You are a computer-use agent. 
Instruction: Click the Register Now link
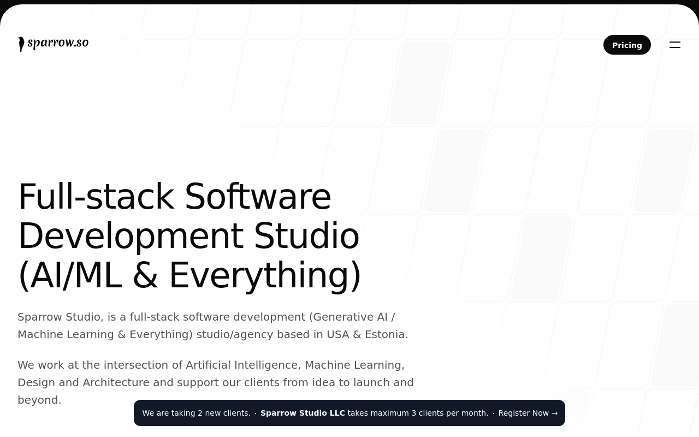click(528, 413)
